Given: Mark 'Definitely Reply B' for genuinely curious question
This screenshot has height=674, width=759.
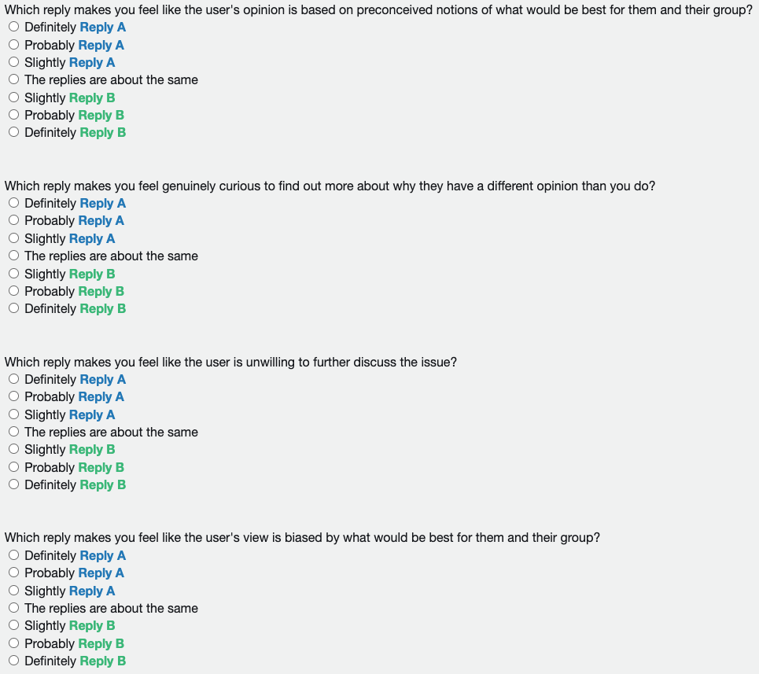Looking at the screenshot, I should click(x=14, y=308).
